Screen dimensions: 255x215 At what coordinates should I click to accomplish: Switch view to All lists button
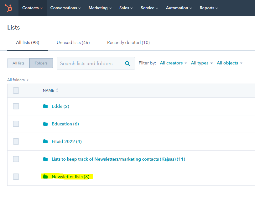click(x=18, y=63)
